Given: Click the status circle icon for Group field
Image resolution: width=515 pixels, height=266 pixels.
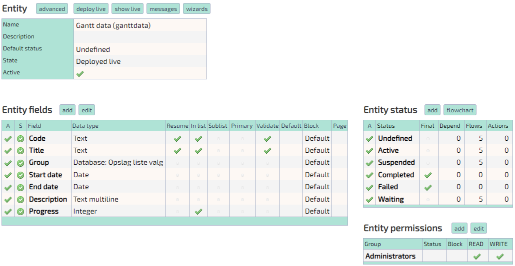Looking at the screenshot, I should (x=20, y=163).
